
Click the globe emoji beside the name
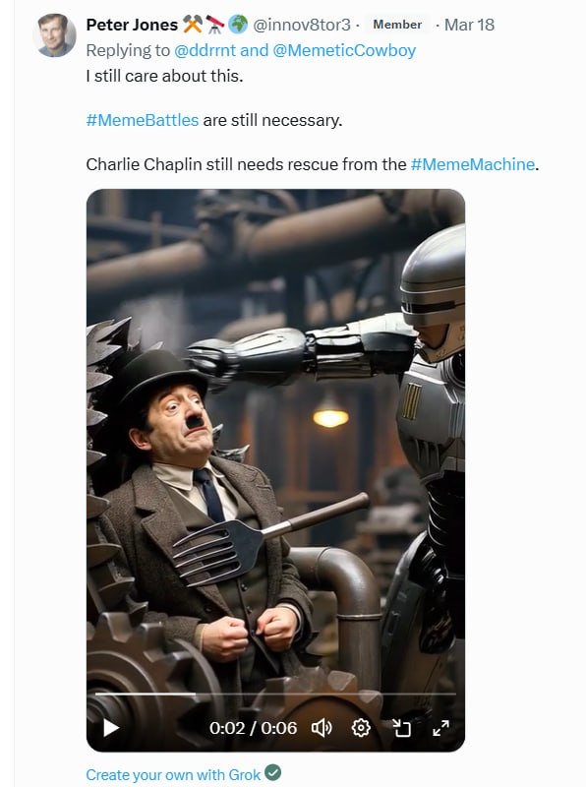click(x=238, y=24)
